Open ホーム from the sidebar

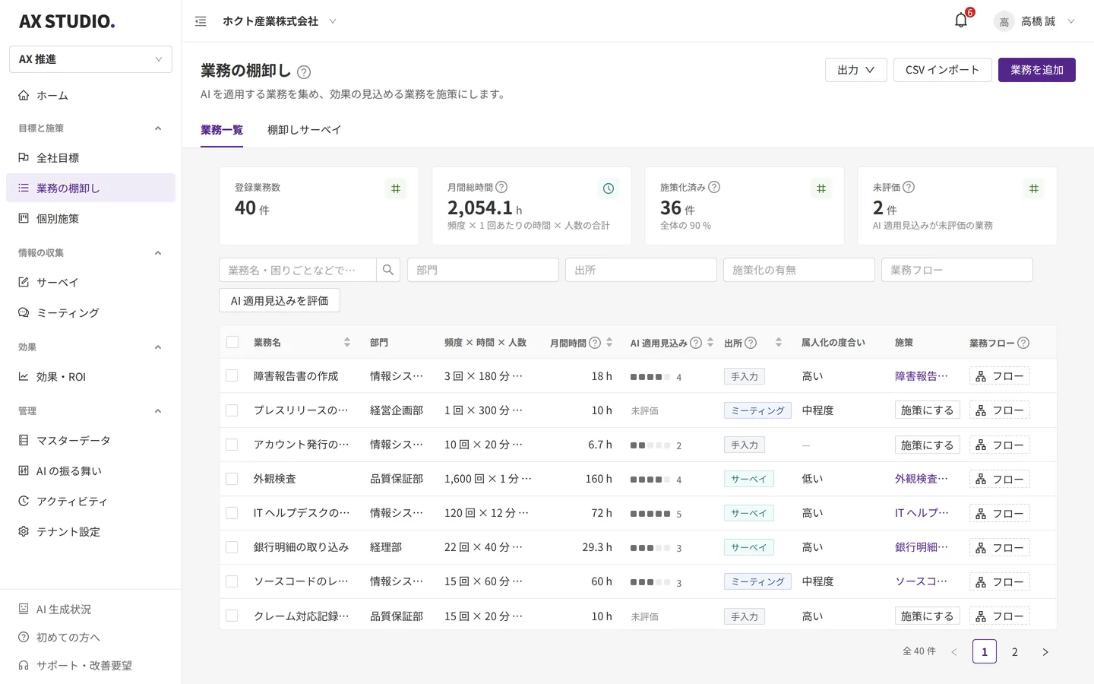pyautogui.click(x=90, y=95)
